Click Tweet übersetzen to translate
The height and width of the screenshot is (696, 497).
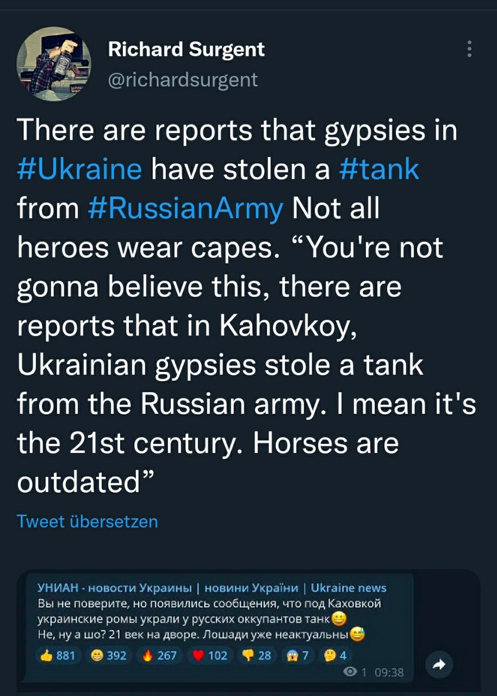[x=88, y=521]
